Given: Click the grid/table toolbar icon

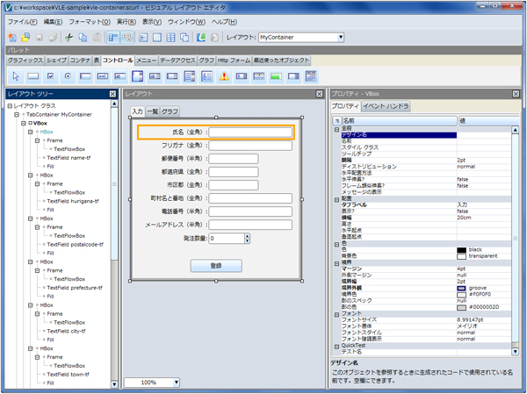Looking at the screenshot, I should coord(170,37).
